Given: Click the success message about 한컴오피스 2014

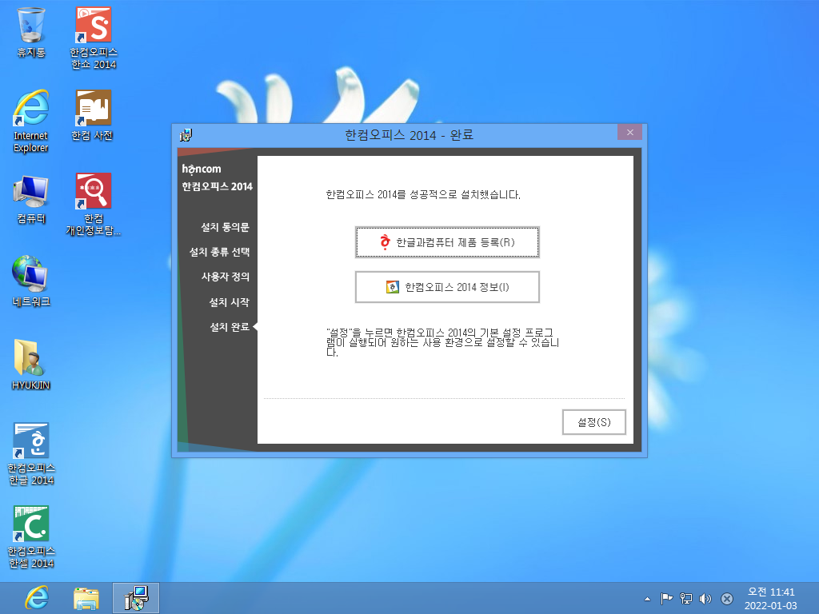Looking at the screenshot, I should pyautogui.click(x=423, y=195).
